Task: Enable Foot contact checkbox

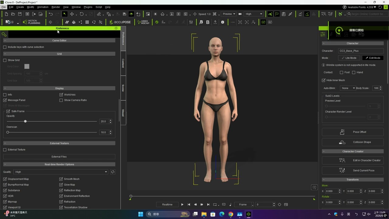Action: [x=342, y=72]
